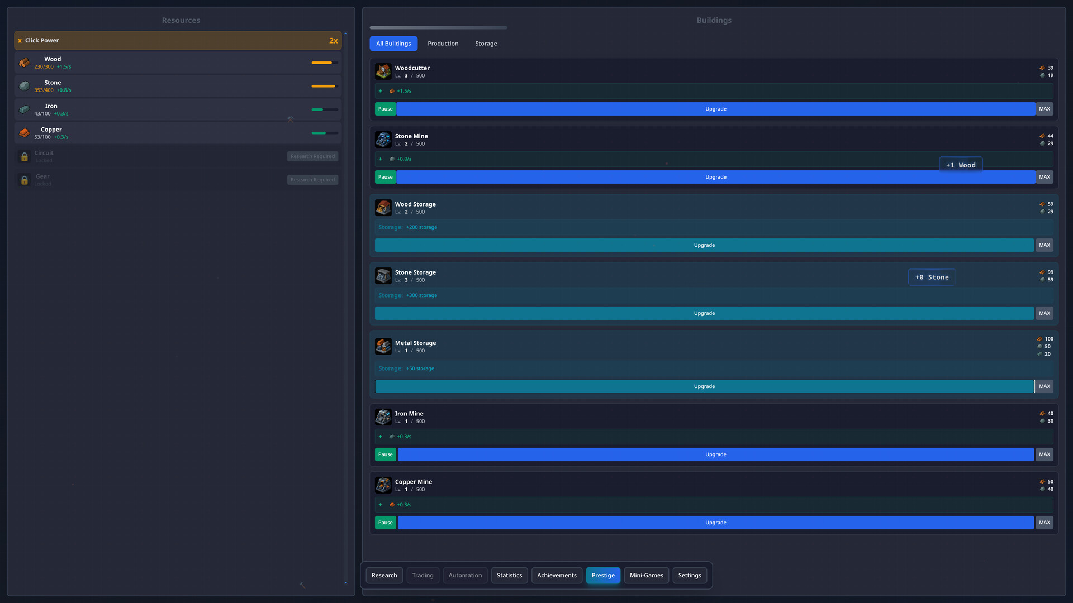The width and height of the screenshot is (1073, 603).
Task: Dismiss the Click Power 2x banner
Action: 20,40
